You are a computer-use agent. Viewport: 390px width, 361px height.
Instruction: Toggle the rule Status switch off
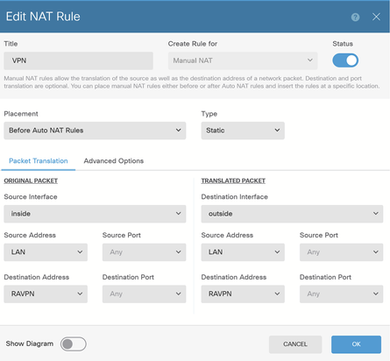[345, 60]
